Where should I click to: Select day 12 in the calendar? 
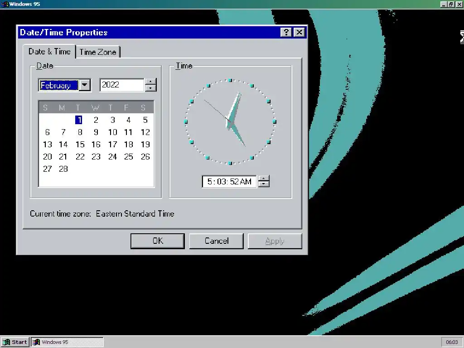point(145,132)
